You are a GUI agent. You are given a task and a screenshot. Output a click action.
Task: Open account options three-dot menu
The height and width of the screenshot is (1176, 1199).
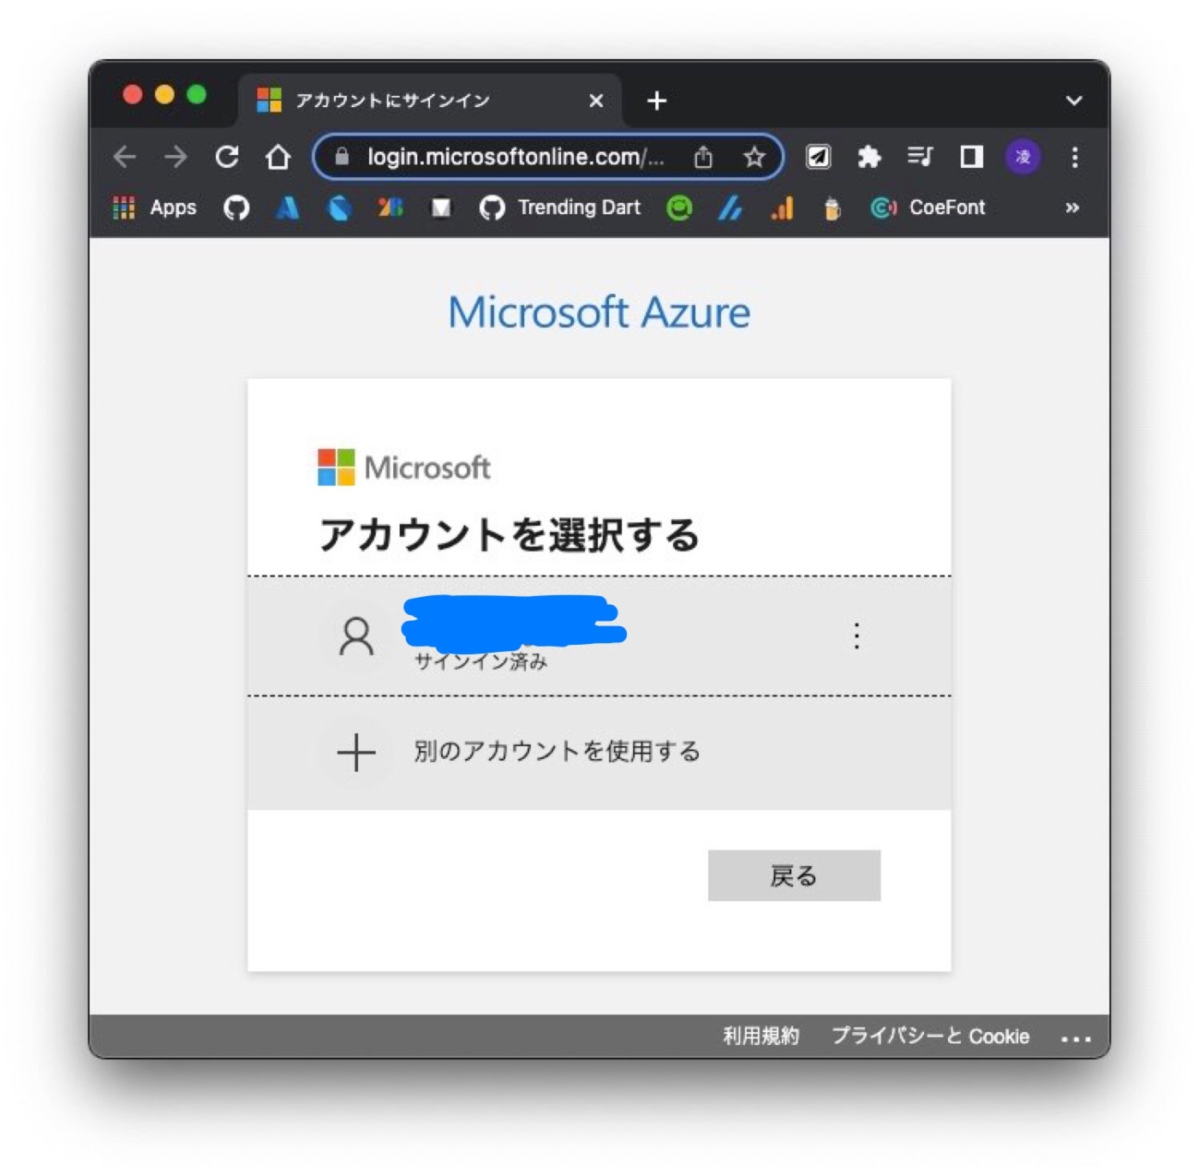[x=856, y=636]
